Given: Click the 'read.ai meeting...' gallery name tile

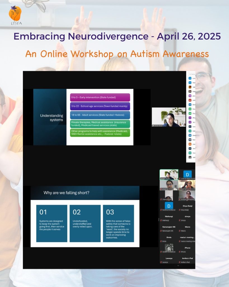Looking at the screenshot, I should pos(187,237).
